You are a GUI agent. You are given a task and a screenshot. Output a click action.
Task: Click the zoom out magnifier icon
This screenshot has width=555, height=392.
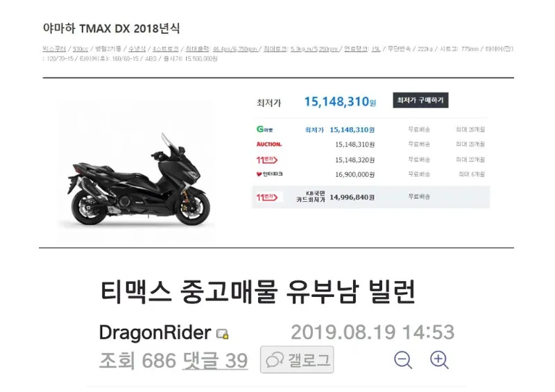point(403,360)
